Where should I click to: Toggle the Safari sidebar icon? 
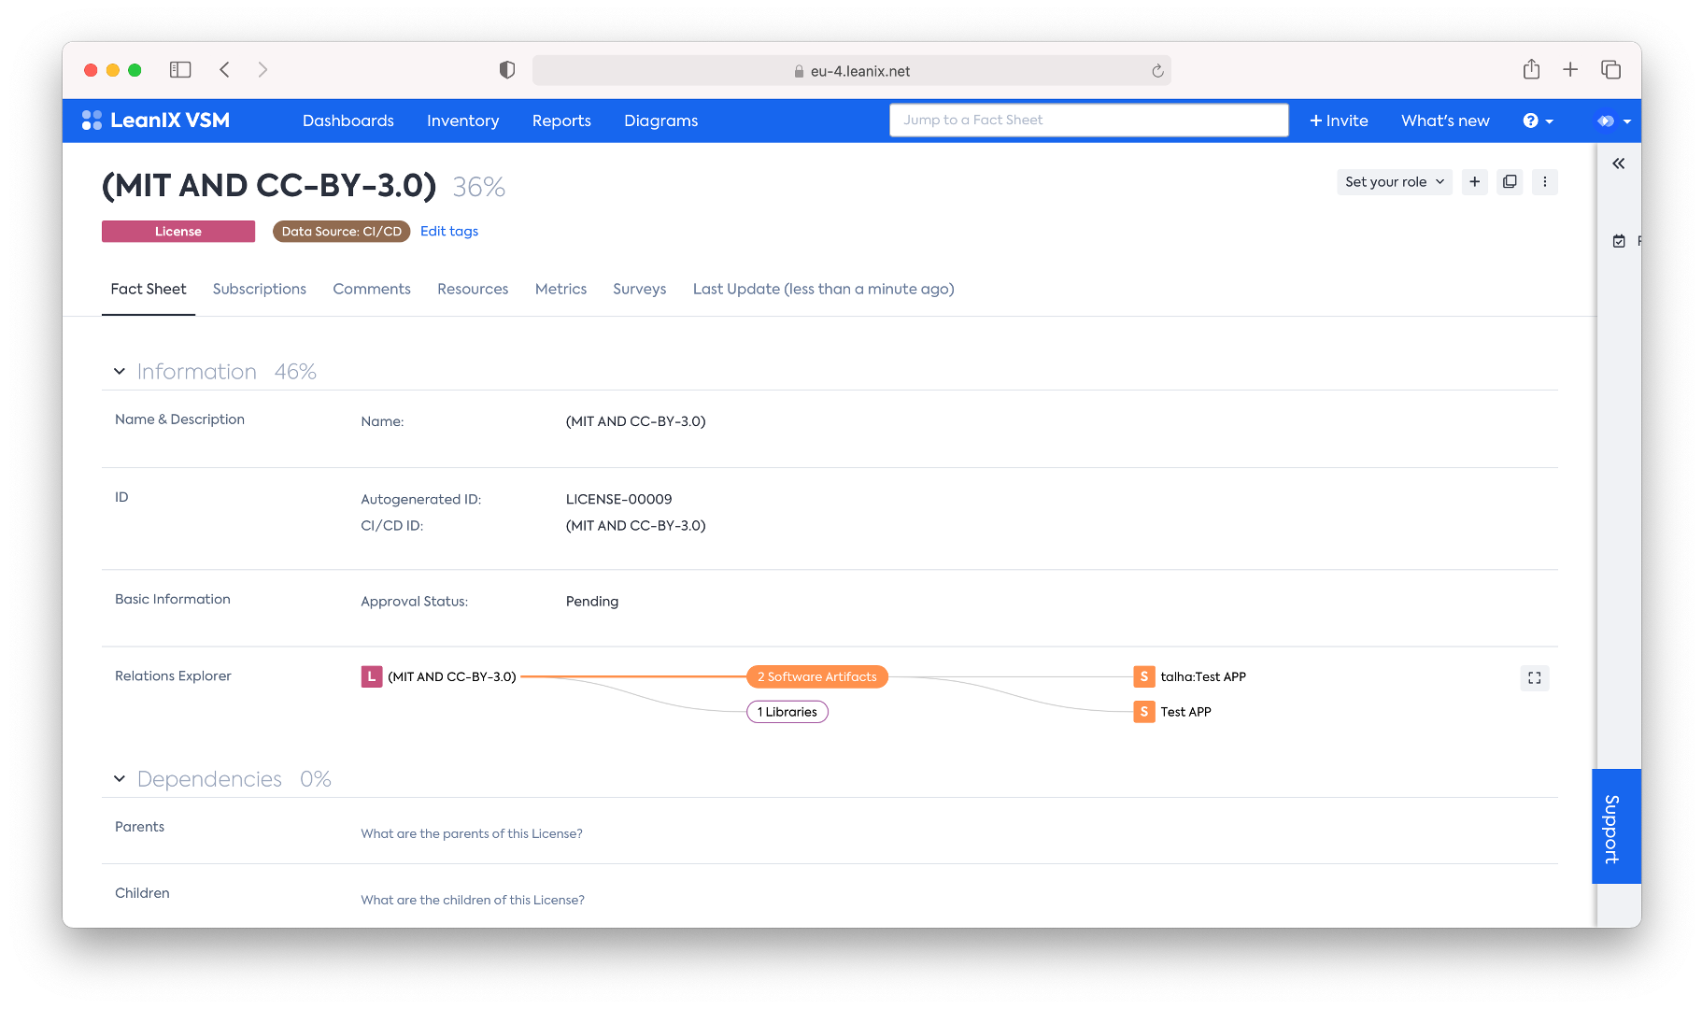point(180,70)
